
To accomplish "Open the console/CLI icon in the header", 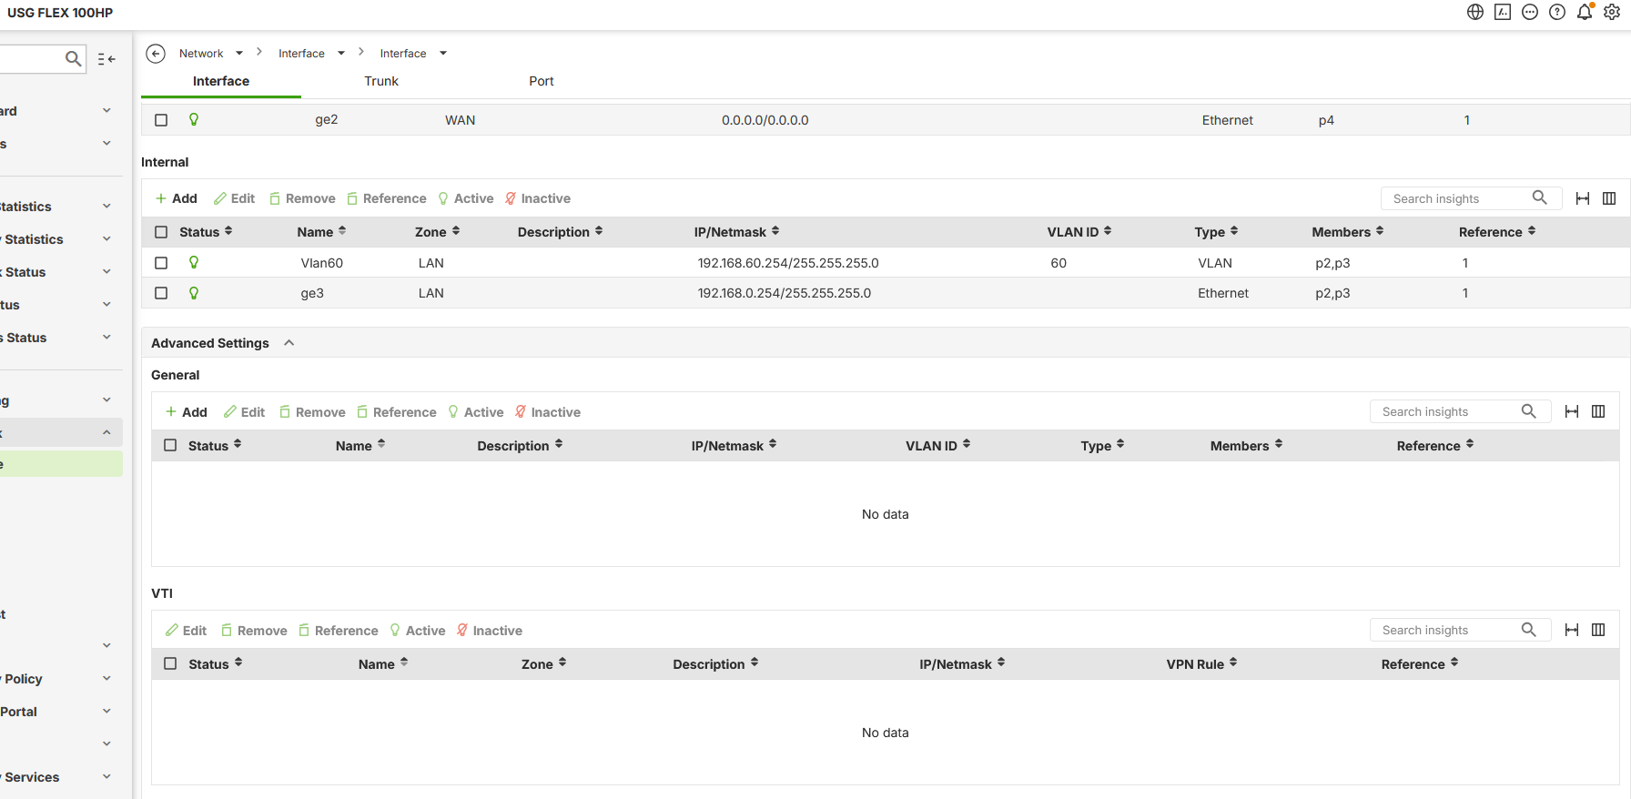I will click(1503, 12).
